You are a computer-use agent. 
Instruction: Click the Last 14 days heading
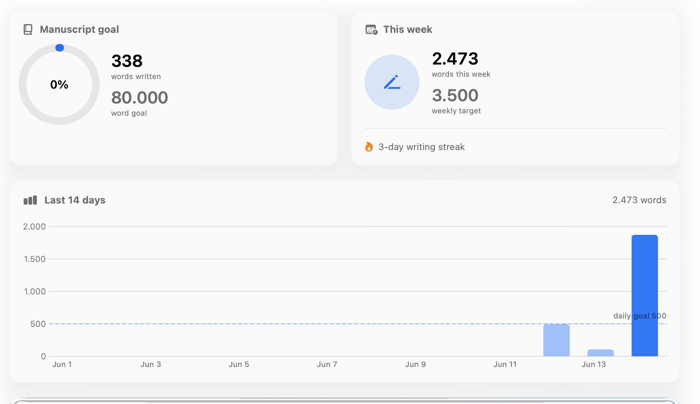tap(75, 200)
